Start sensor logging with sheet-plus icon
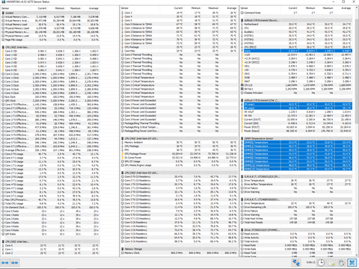Image resolution: width=359 pixels, height=269 pixels. [x=331, y=263]
